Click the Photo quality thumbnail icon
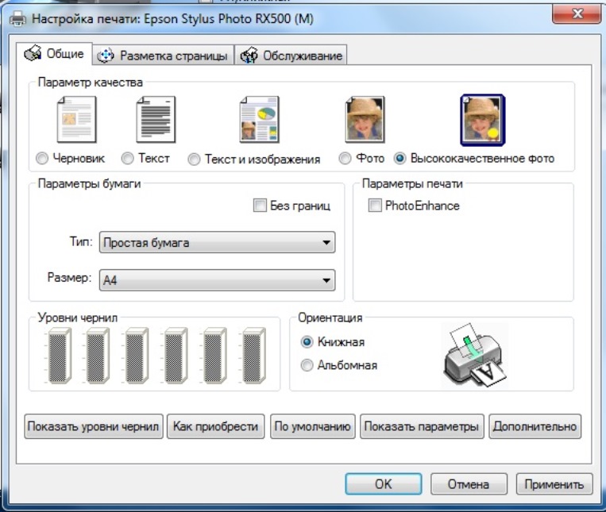Viewport: 606px width, 512px height. [x=365, y=120]
